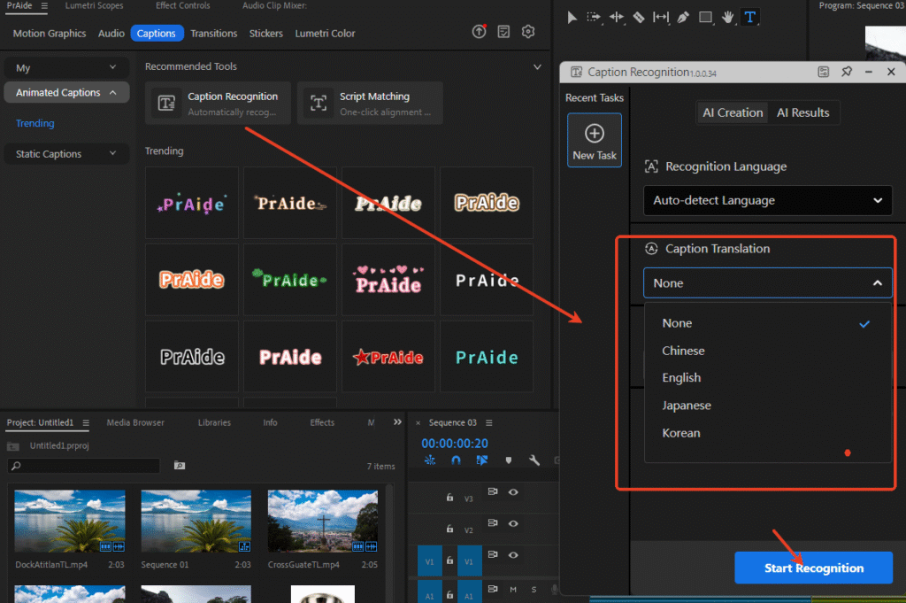Open the Transitions tab
This screenshot has width=906, height=603.
(213, 33)
